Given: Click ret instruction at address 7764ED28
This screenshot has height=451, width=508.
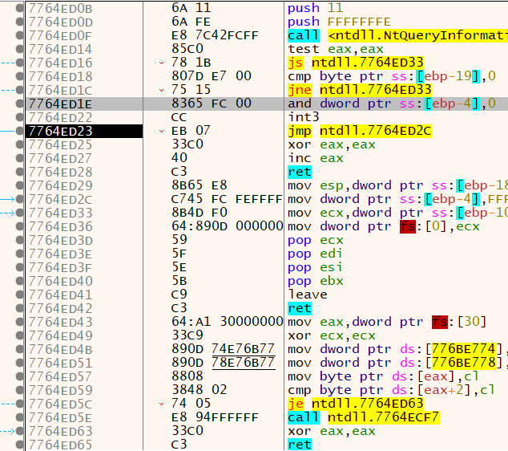Looking at the screenshot, I should (300, 172).
